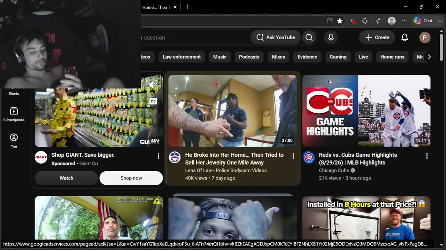Open the video thumbnail of man in headband

pyautogui.click(x=233, y=218)
